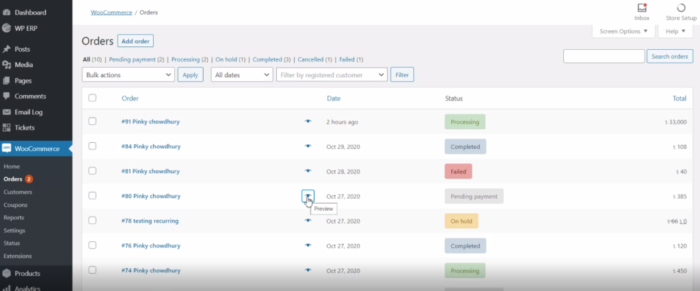The height and width of the screenshot is (291, 700).
Task: Open the Store Setup icon
Action: click(680, 8)
